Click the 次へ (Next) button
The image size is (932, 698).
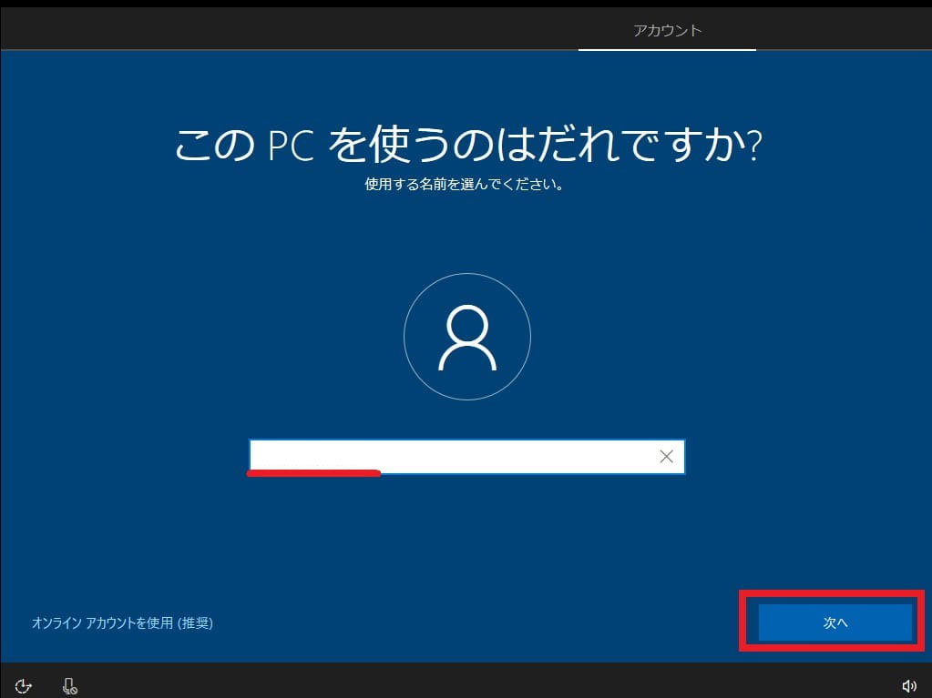click(835, 622)
